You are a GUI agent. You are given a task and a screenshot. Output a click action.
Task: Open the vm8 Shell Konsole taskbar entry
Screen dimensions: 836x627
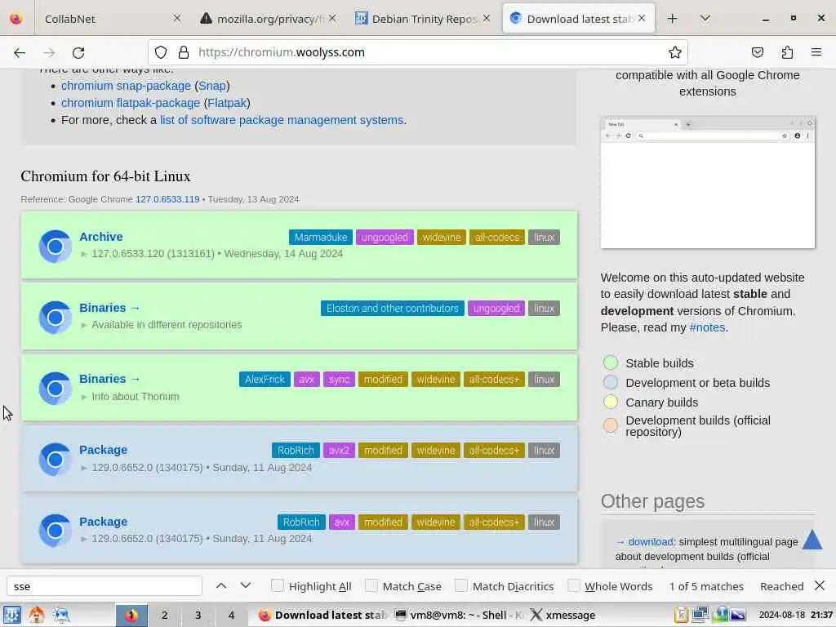458,615
